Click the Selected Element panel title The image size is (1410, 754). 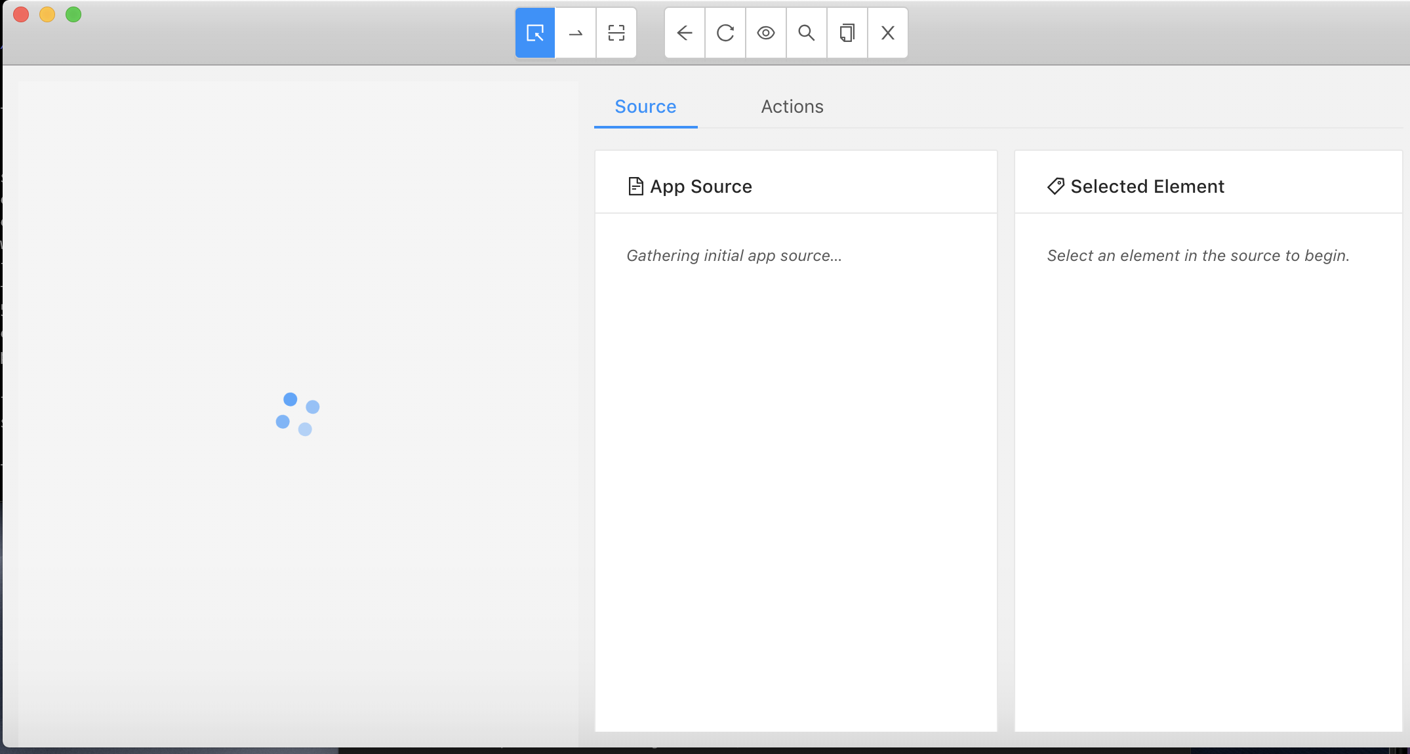point(1148,187)
